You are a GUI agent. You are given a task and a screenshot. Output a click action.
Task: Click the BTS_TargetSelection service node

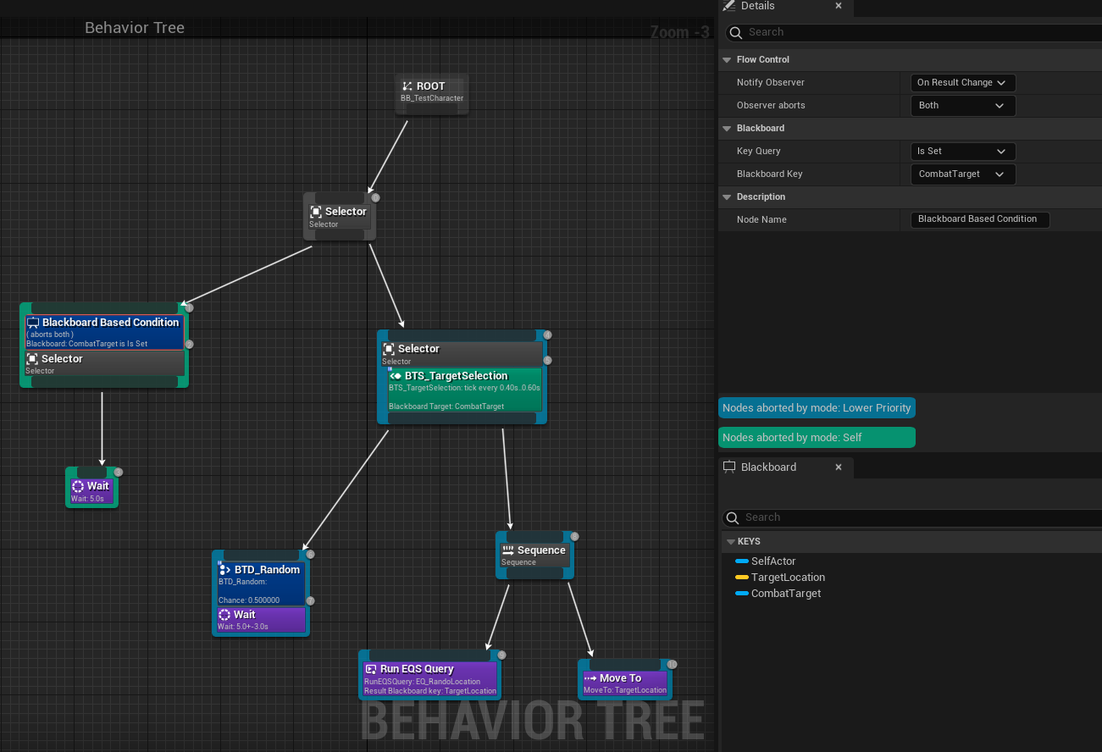[464, 390]
